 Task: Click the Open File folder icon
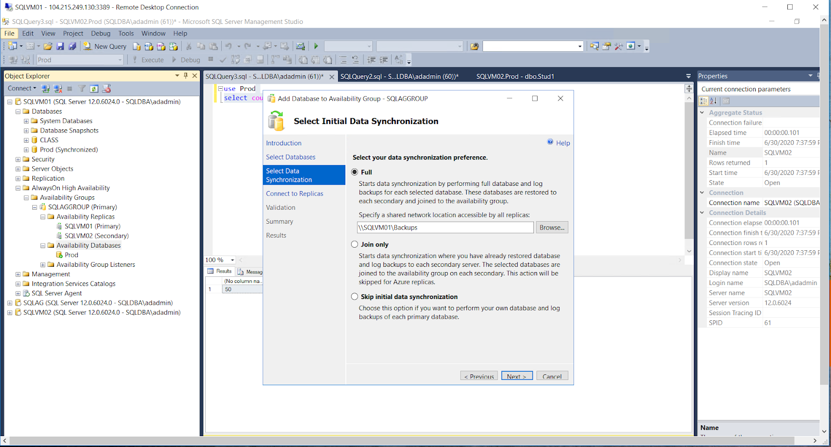point(48,46)
